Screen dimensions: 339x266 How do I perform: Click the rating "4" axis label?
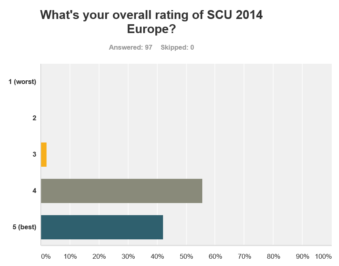34,191
